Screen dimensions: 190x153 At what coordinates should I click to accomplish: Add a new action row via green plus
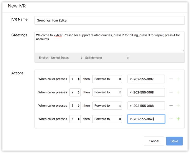point(178,119)
